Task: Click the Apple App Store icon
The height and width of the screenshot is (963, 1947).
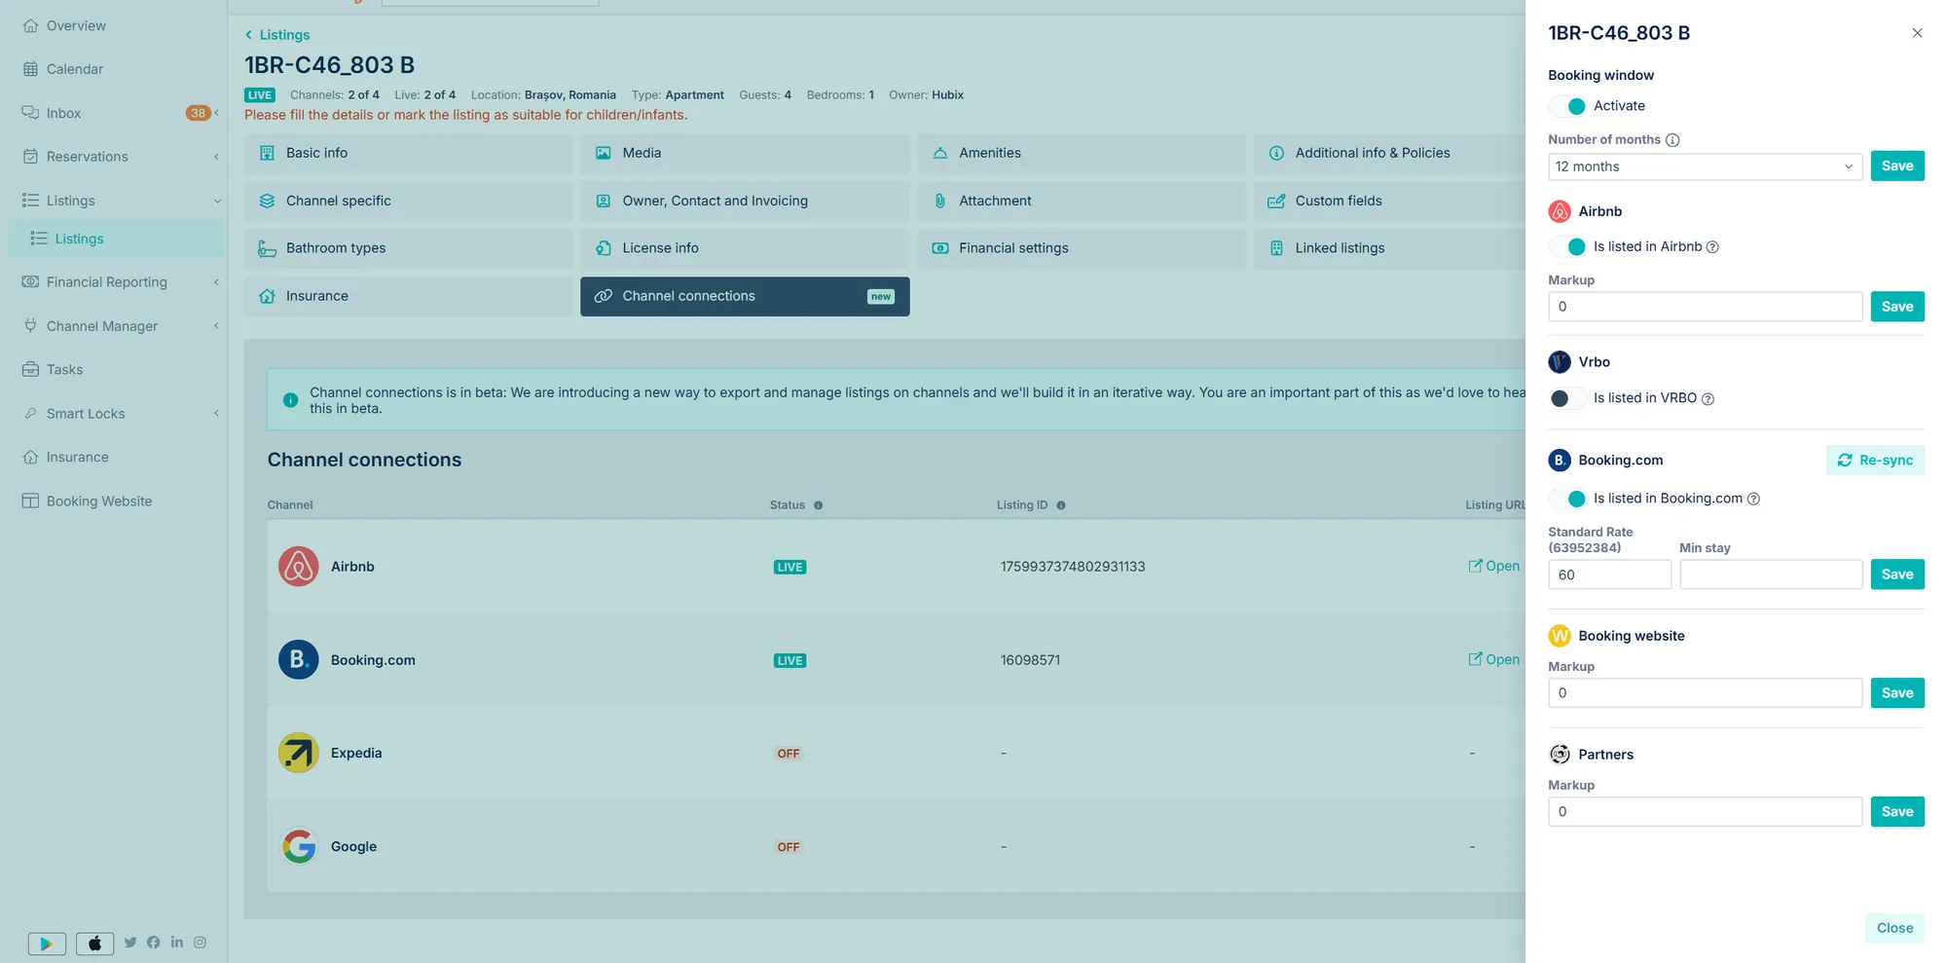Action: (x=94, y=943)
